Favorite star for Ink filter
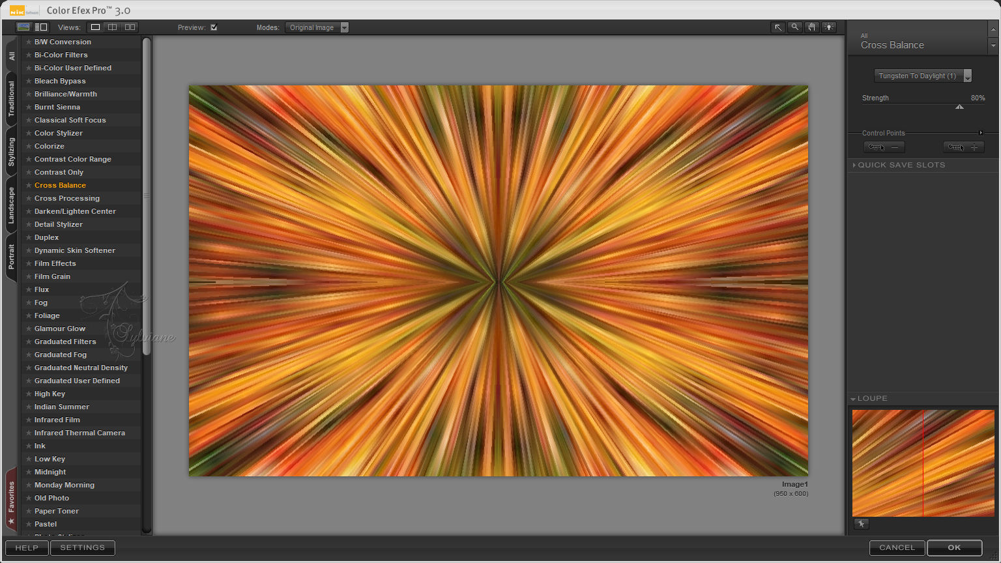1001x563 pixels. tap(29, 446)
